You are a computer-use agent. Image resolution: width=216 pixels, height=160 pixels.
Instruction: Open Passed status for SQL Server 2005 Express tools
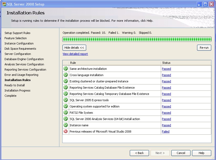(x=166, y=100)
